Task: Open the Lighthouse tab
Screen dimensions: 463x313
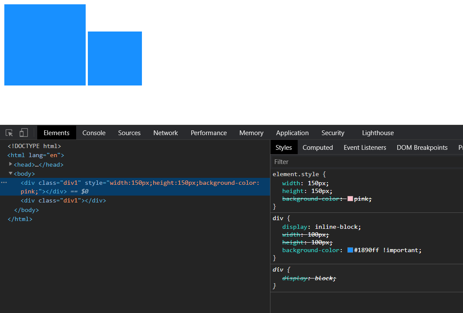Action: click(x=378, y=133)
